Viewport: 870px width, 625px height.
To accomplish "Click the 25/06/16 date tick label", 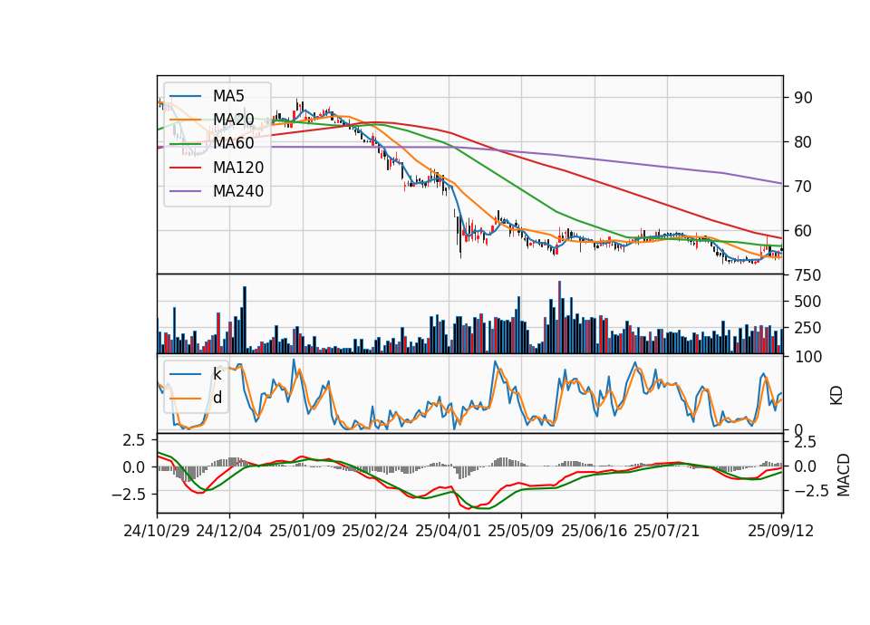I will [594, 531].
